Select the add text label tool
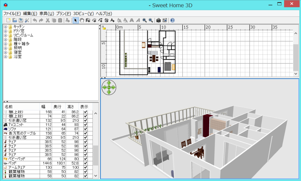Screen dimensions: 301x181 click(113, 20)
